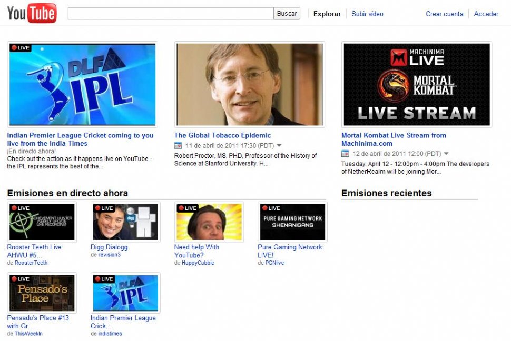The width and height of the screenshot is (511, 341).
Task: Click the YouTube logo
Action: click(32, 13)
